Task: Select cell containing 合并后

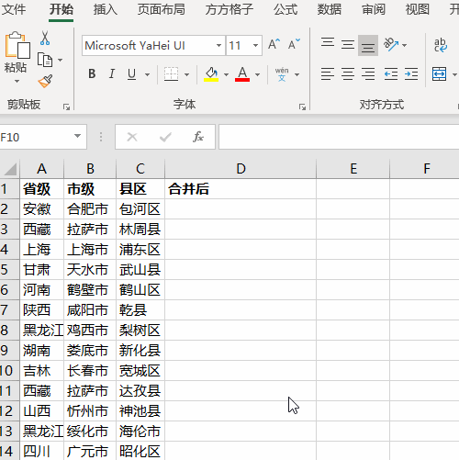Action: 241,189
